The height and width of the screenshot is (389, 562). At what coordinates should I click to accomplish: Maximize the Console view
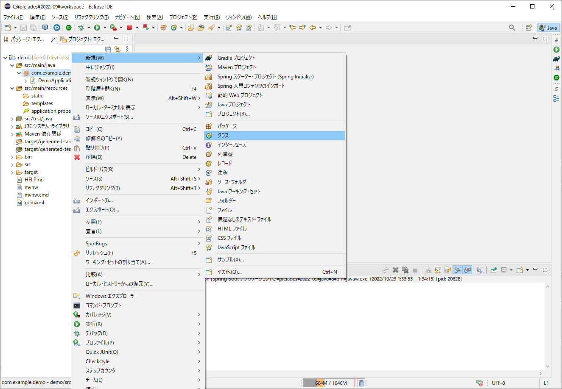[545, 270]
